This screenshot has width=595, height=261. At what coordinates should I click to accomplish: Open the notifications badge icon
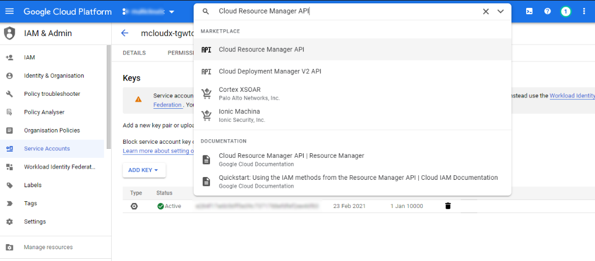pyautogui.click(x=566, y=11)
